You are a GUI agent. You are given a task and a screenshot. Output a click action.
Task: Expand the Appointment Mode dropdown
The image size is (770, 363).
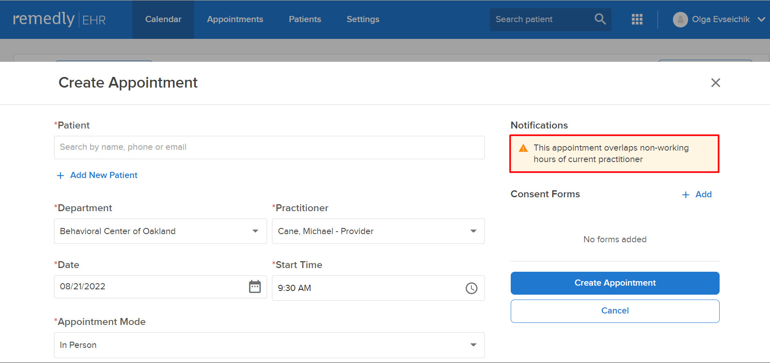pos(269,345)
